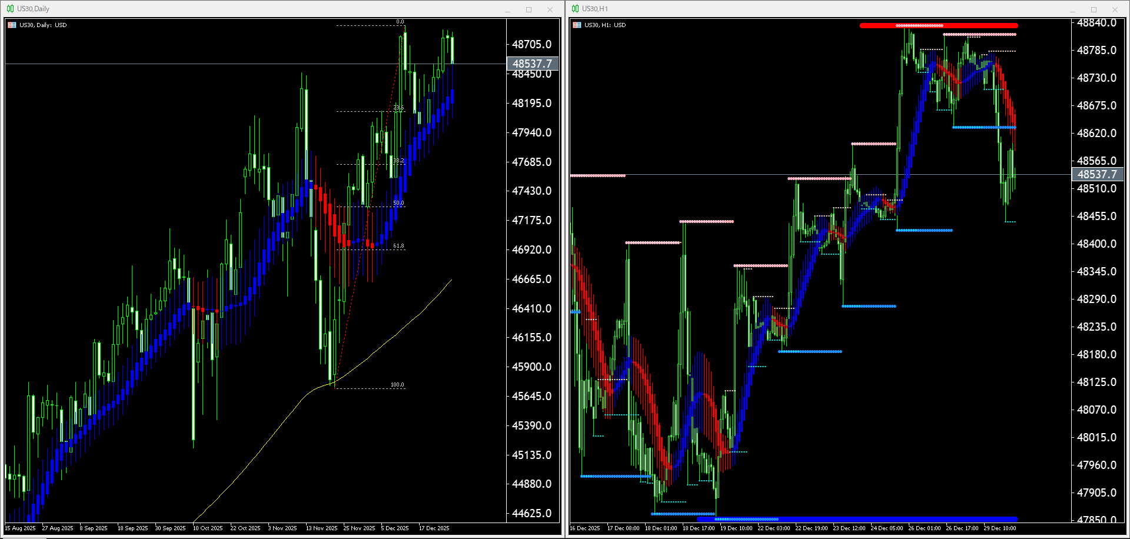
Task: Select the Fibonacci 50.0 level label
Action: click(399, 203)
